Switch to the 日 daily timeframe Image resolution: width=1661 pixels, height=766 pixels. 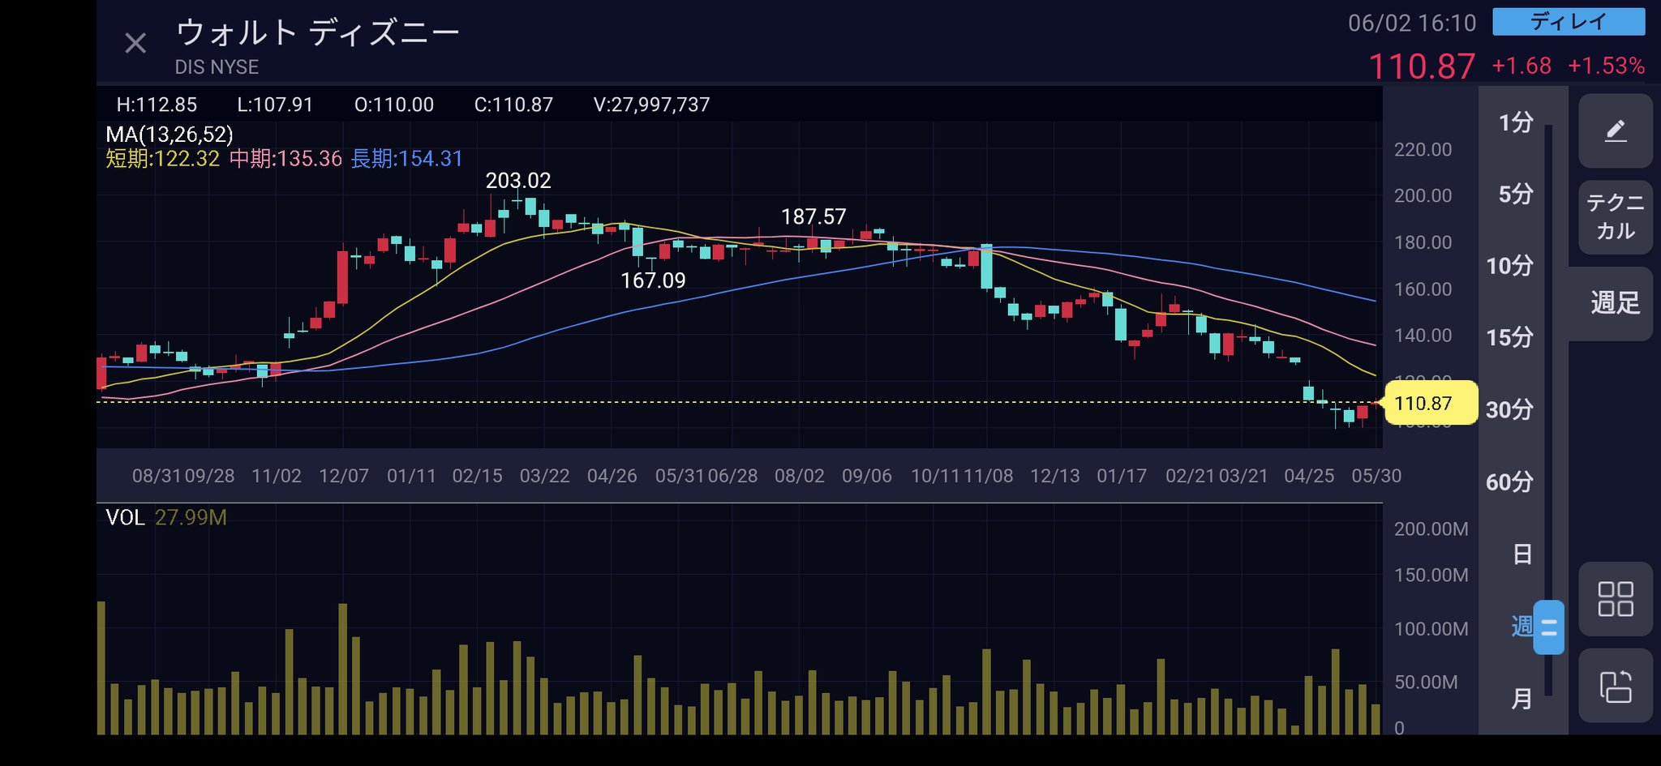click(x=1522, y=554)
